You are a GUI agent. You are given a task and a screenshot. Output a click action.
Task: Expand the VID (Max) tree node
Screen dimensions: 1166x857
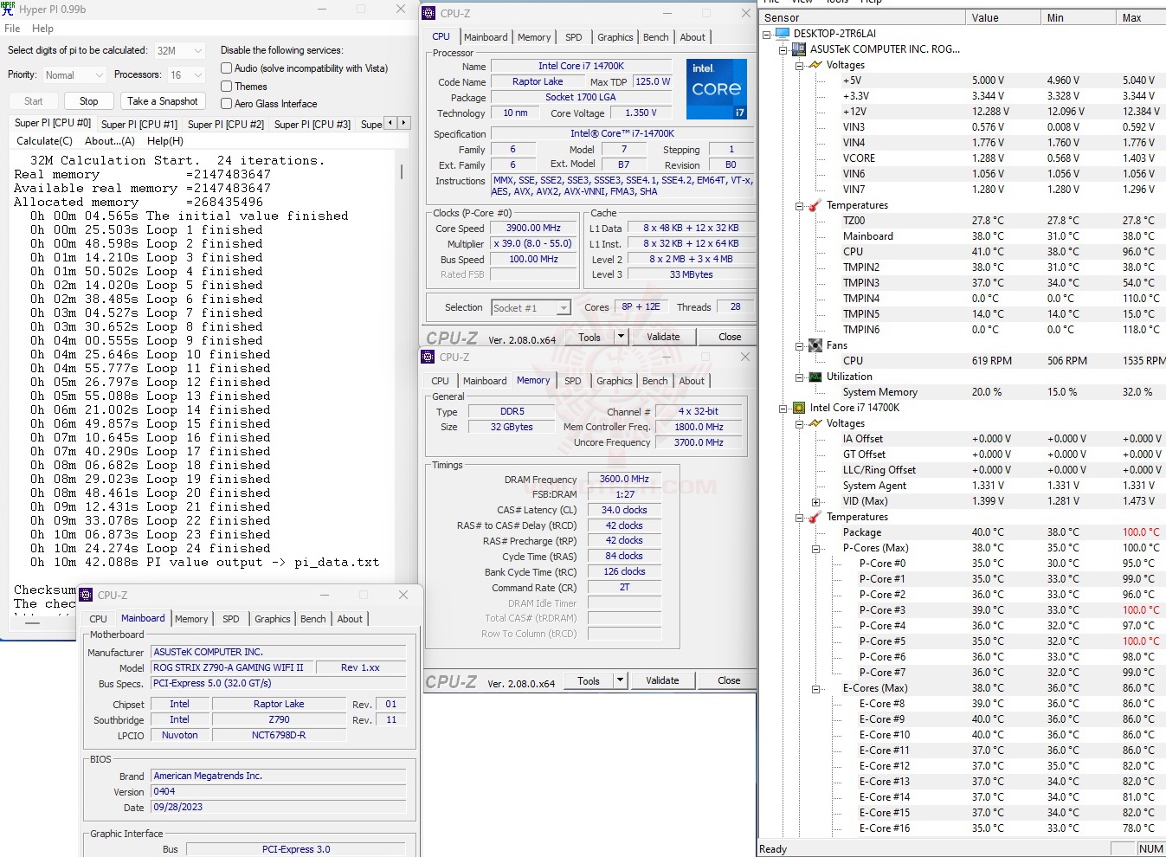815,501
